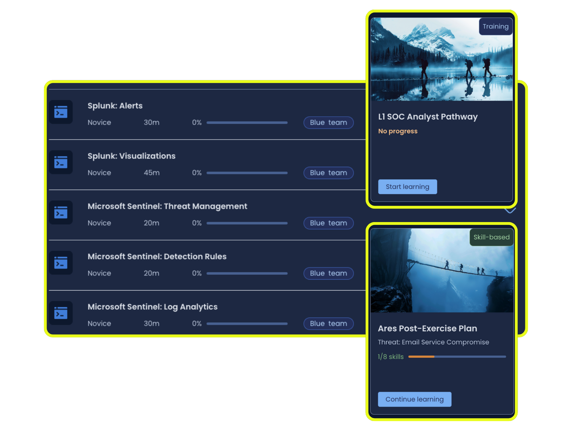This screenshot has height=439, width=585.
Task: Click the L1 SOC Analyst Pathway heading
Action: tap(428, 117)
